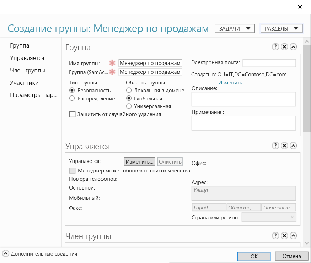This screenshot has height=263, width=311.
Task: Maximize the dialog window
Action: tap(279, 7)
